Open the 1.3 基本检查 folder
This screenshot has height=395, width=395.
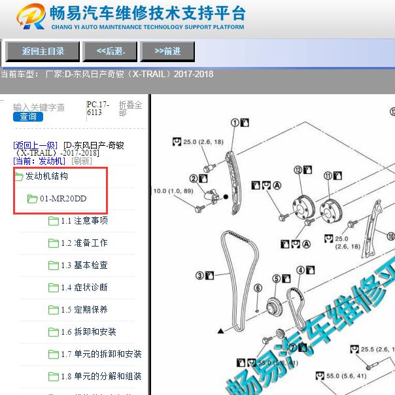(84, 265)
